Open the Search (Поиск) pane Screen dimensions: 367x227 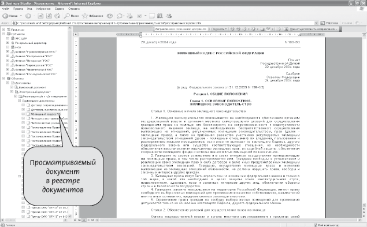pyautogui.click(x=72, y=16)
